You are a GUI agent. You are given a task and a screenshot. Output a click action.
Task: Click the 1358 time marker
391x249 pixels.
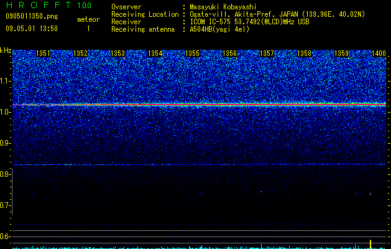click(x=305, y=54)
